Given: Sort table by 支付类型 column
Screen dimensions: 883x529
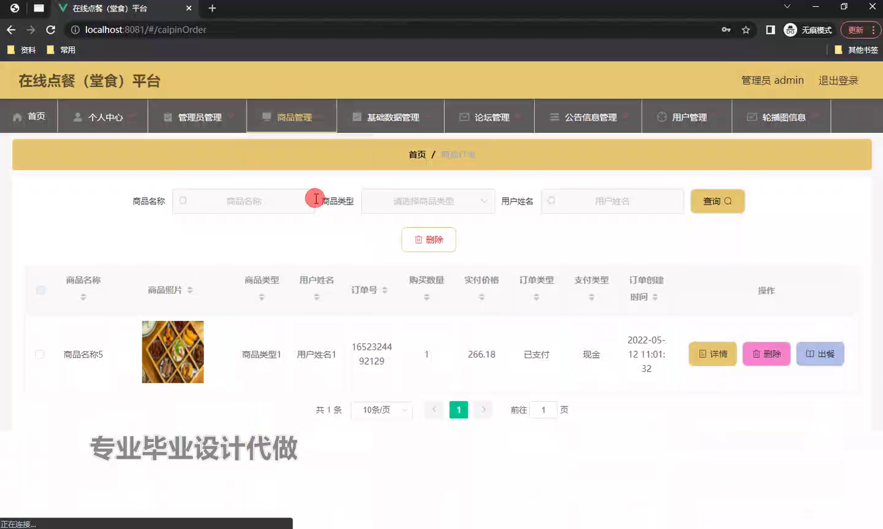Looking at the screenshot, I should pyautogui.click(x=592, y=297).
